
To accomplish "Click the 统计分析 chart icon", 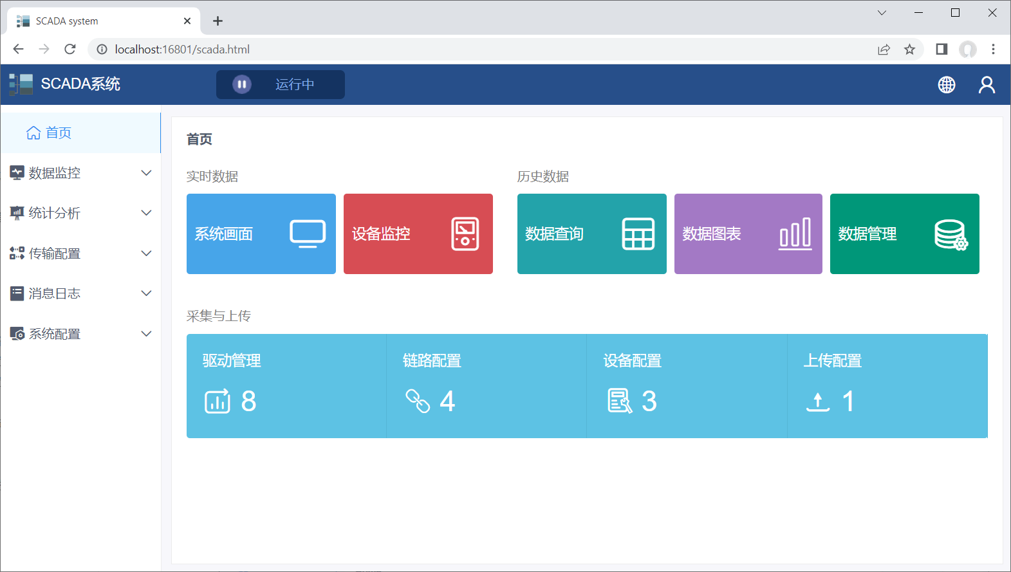I will click(x=17, y=213).
